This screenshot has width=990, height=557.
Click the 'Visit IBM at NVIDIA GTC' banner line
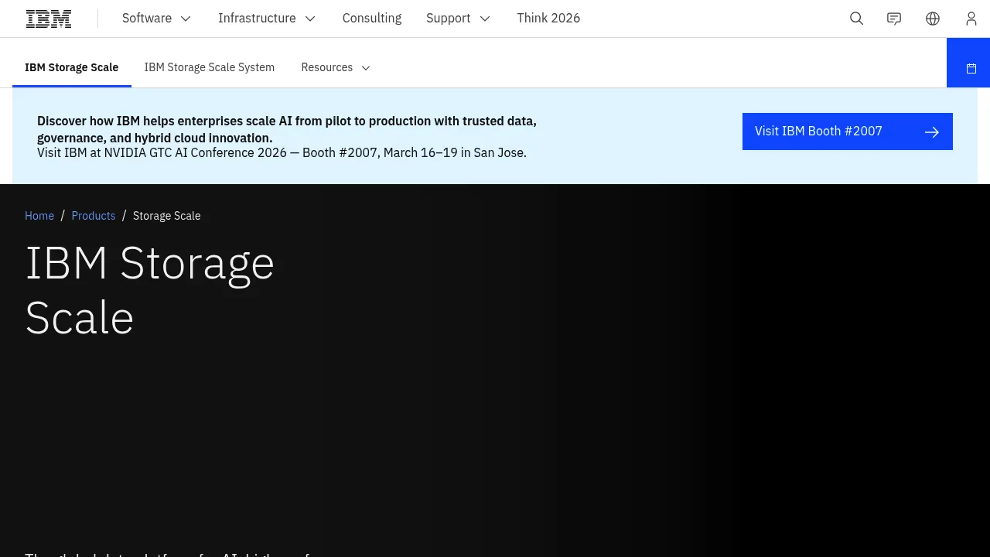coord(282,153)
